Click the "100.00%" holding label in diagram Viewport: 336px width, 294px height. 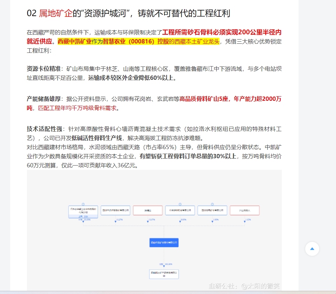(168, 264)
